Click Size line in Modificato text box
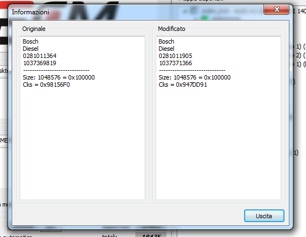 [x=194, y=77]
